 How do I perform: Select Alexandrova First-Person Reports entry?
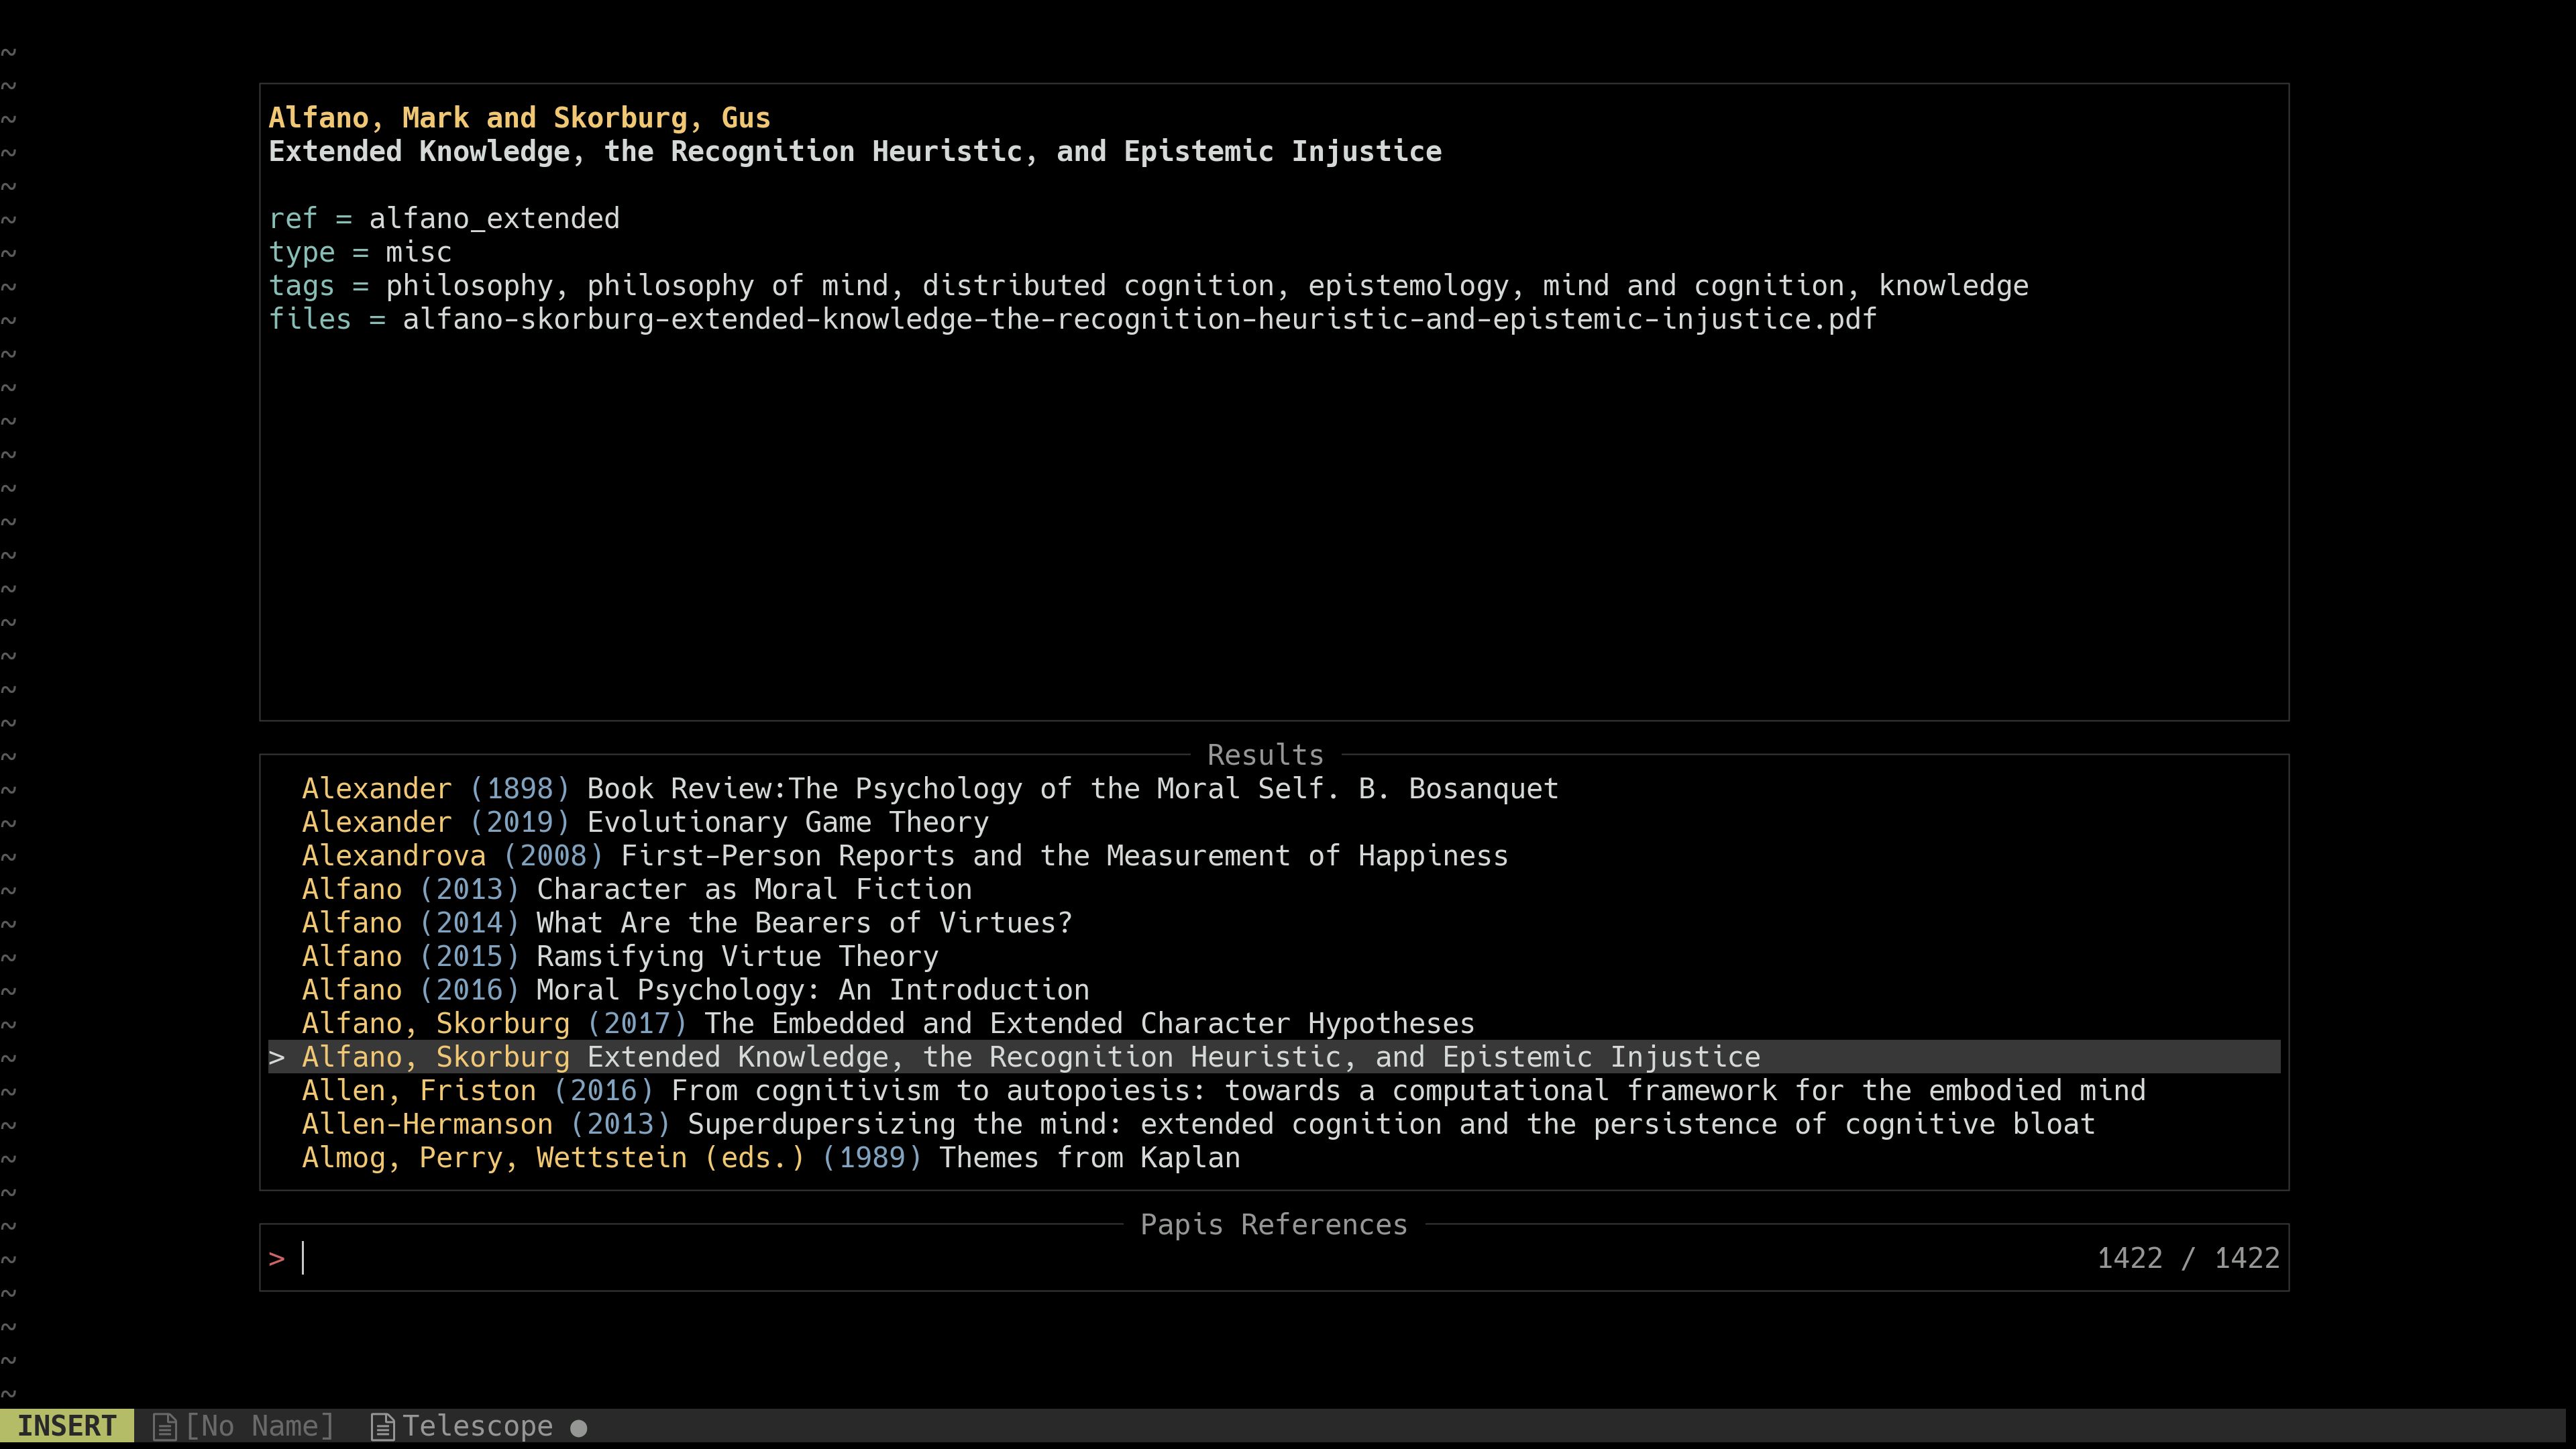coord(904,856)
